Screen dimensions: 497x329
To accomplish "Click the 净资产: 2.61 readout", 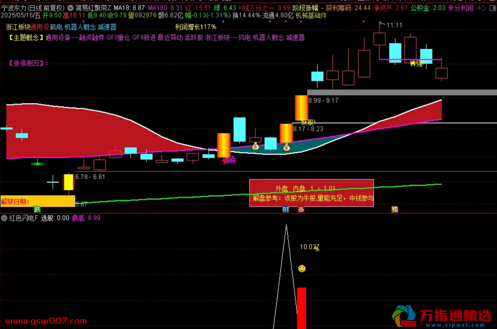I will coord(391,8).
